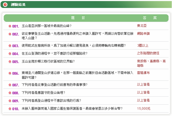Select the bullet icon next to 003
172x116 pixels.
tap(10, 46)
